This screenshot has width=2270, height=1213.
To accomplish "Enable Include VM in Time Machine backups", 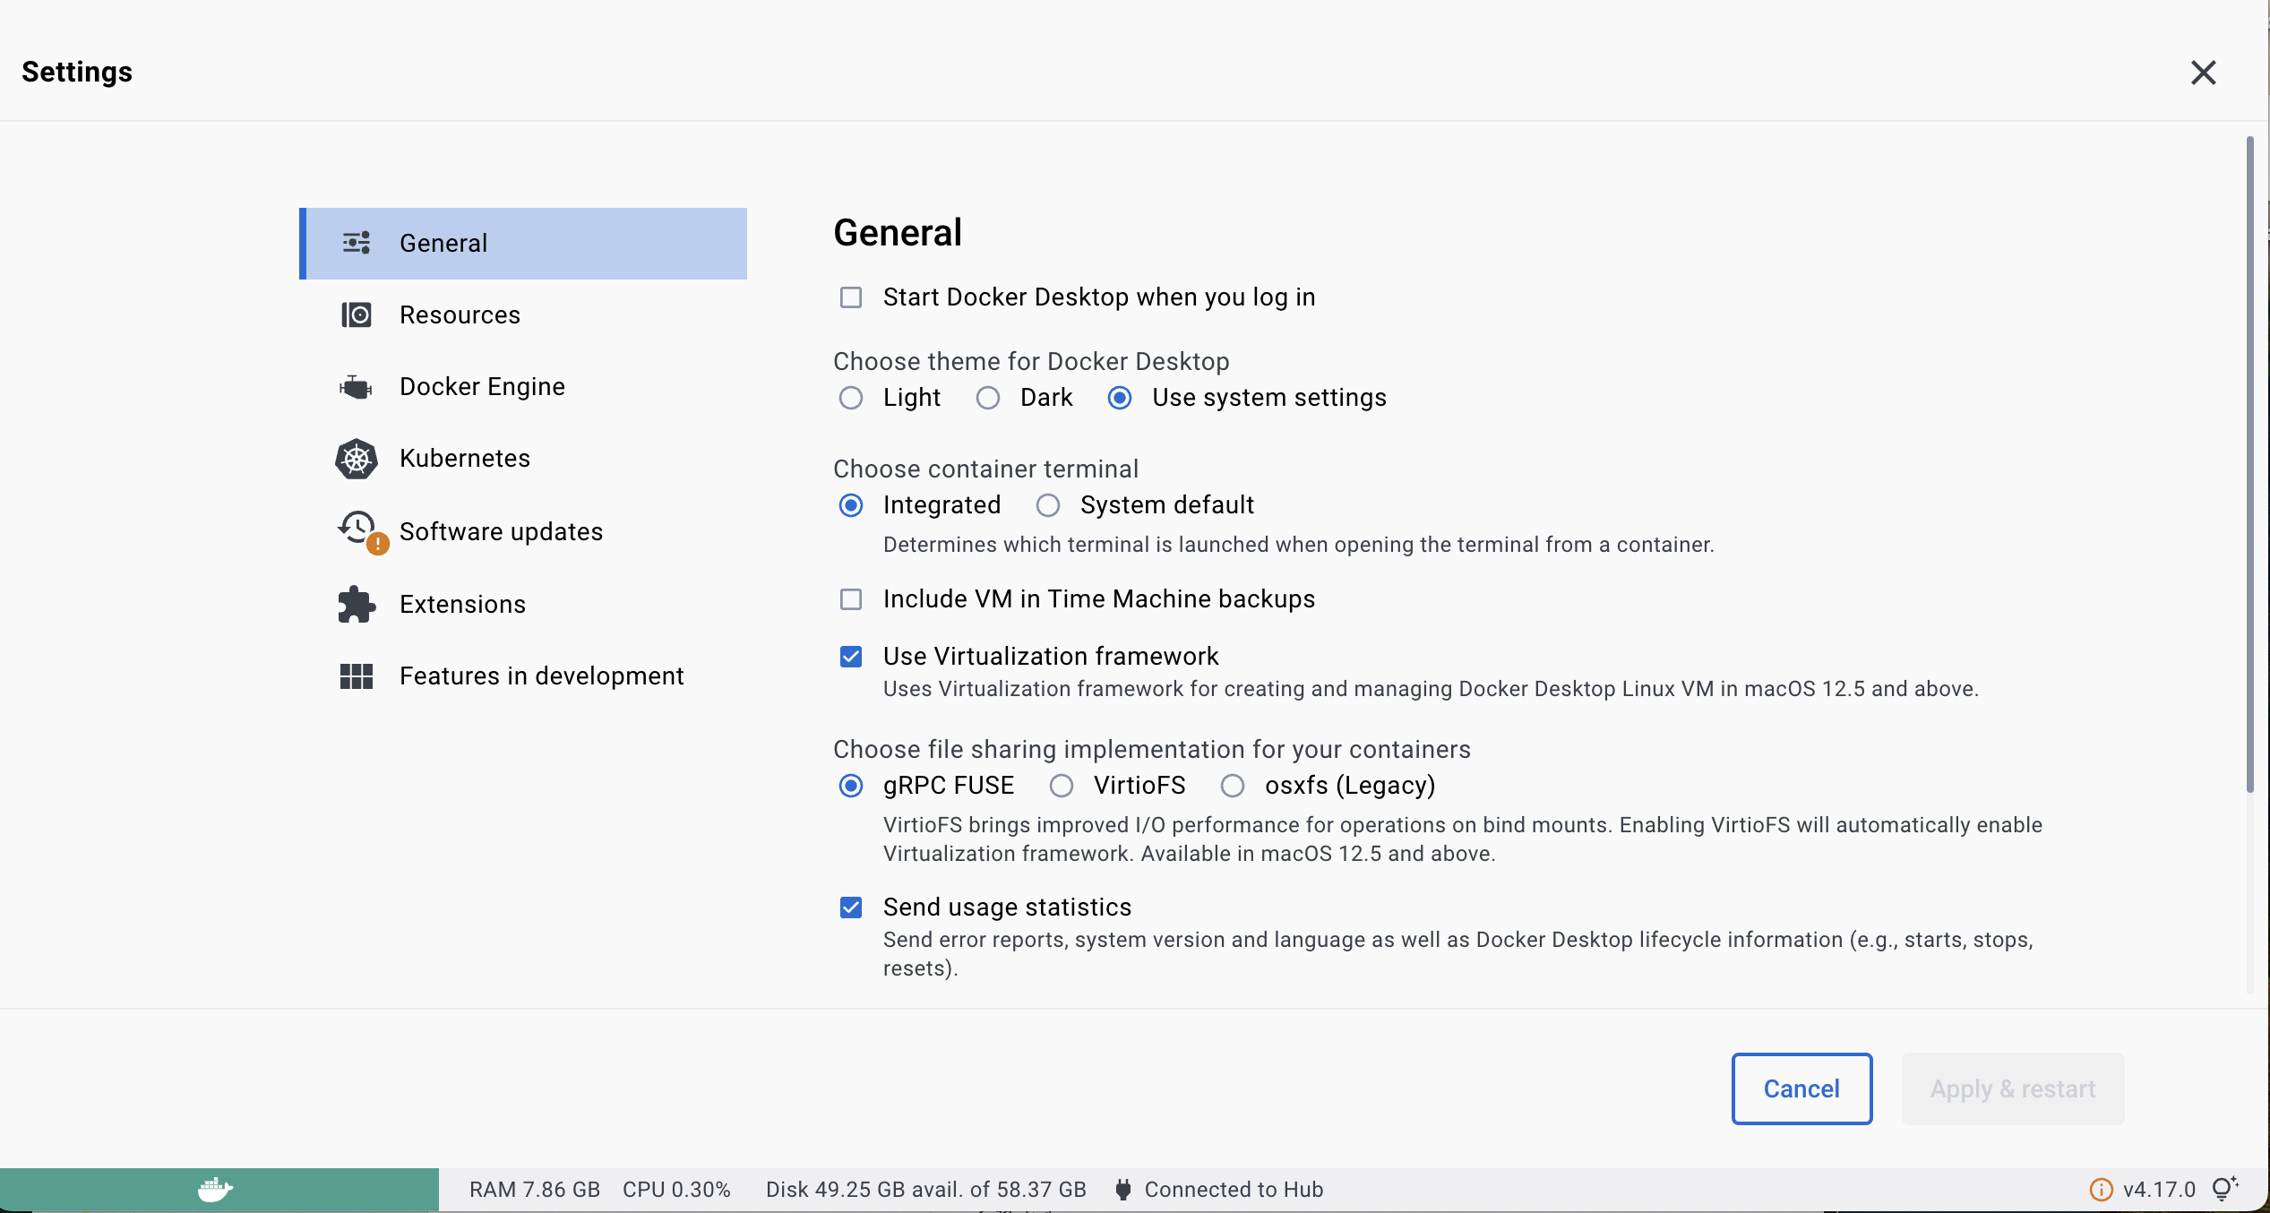I will 851,599.
